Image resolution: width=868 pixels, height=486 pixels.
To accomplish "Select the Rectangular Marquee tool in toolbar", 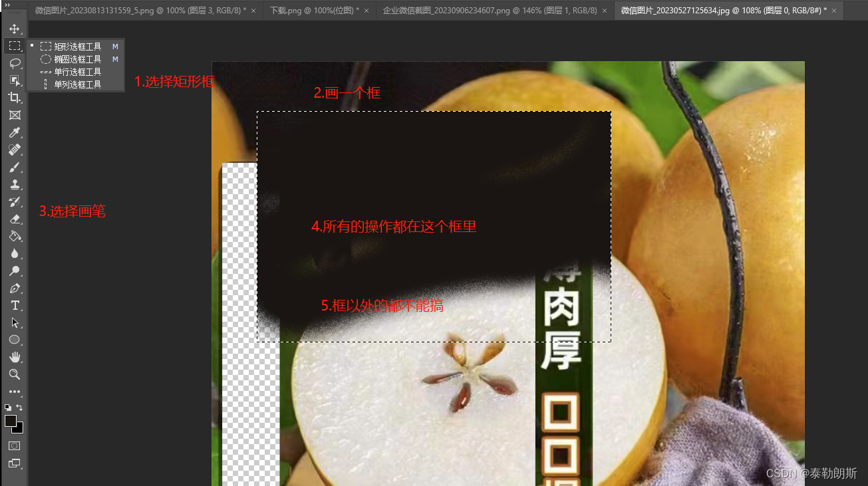I will [15, 46].
